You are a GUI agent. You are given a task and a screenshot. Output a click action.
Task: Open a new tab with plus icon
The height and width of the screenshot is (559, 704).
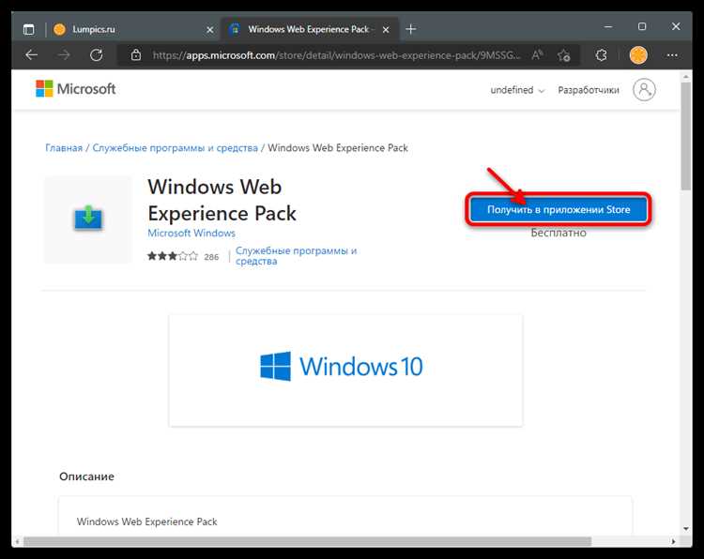(410, 30)
